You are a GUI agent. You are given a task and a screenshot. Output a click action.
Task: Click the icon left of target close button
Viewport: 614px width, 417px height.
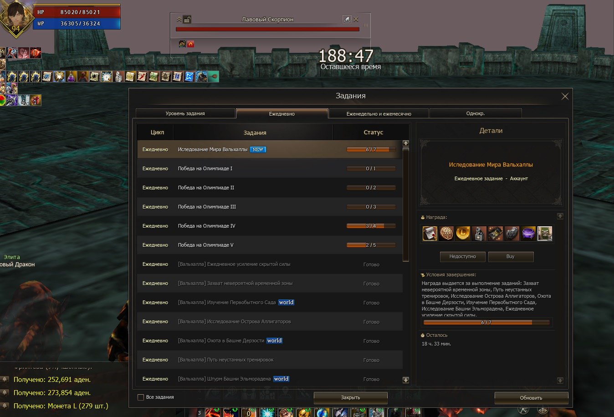(347, 19)
